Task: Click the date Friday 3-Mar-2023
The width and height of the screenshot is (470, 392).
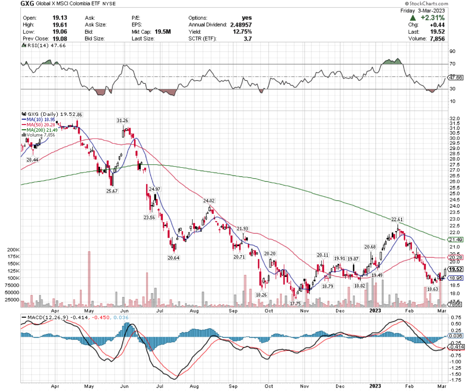Action: coord(422,11)
